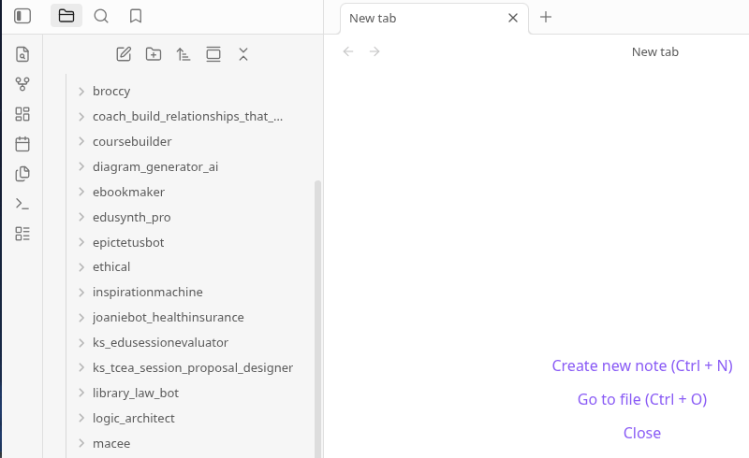
Task: Expand the diagram_generator_ai folder
Action: click(x=81, y=167)
